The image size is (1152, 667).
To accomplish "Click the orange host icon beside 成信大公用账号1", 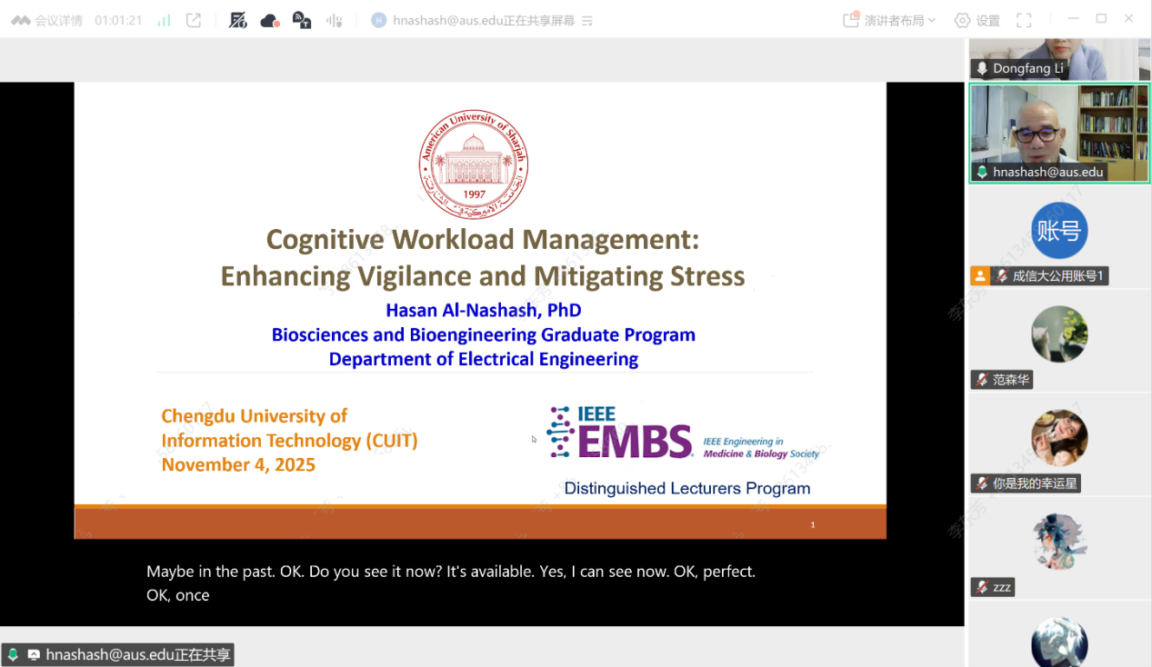I will (980, 276).
